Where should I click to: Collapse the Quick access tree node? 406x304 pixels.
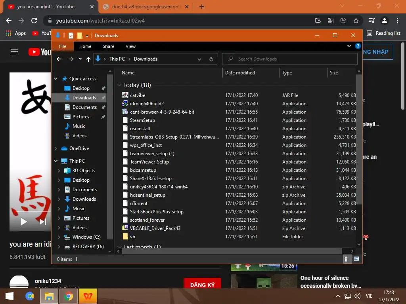56,79
